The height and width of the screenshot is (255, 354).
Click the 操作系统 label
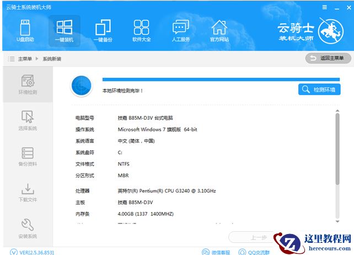(85, 130)
